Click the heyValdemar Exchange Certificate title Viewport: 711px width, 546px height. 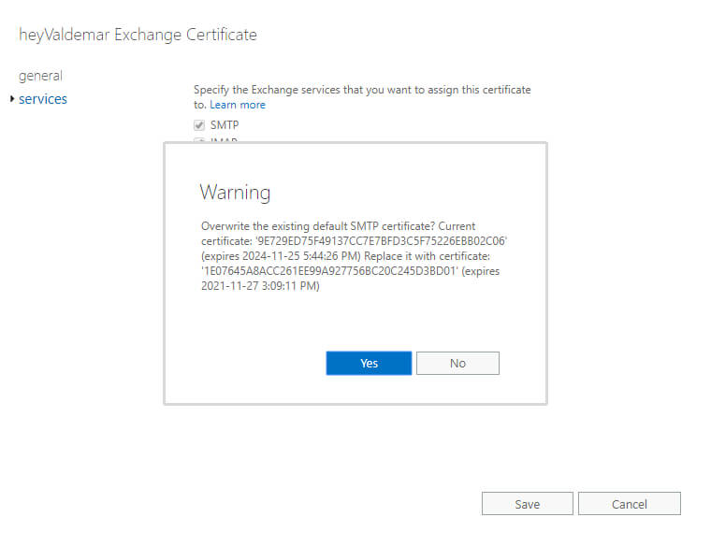(138, 35)
